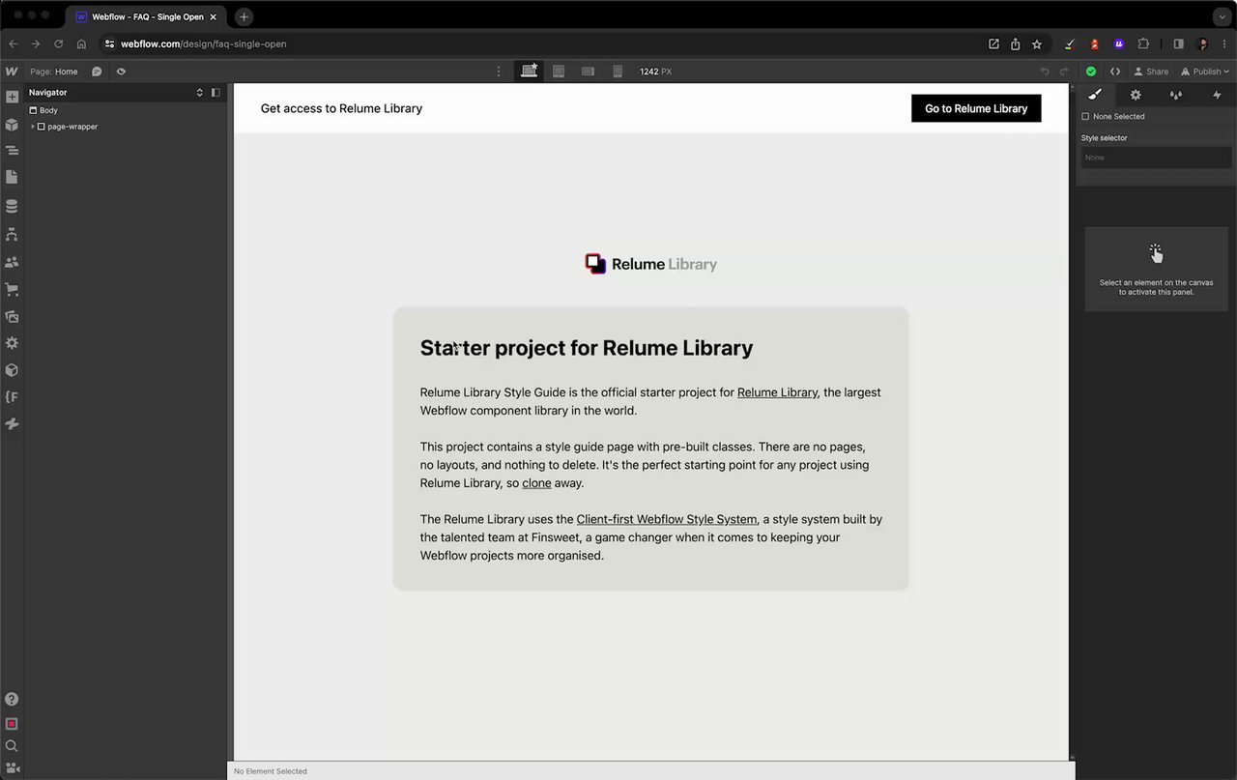Click the Go to Relume Library button
Screen dimensions: 1237x780
click(976, 108)
